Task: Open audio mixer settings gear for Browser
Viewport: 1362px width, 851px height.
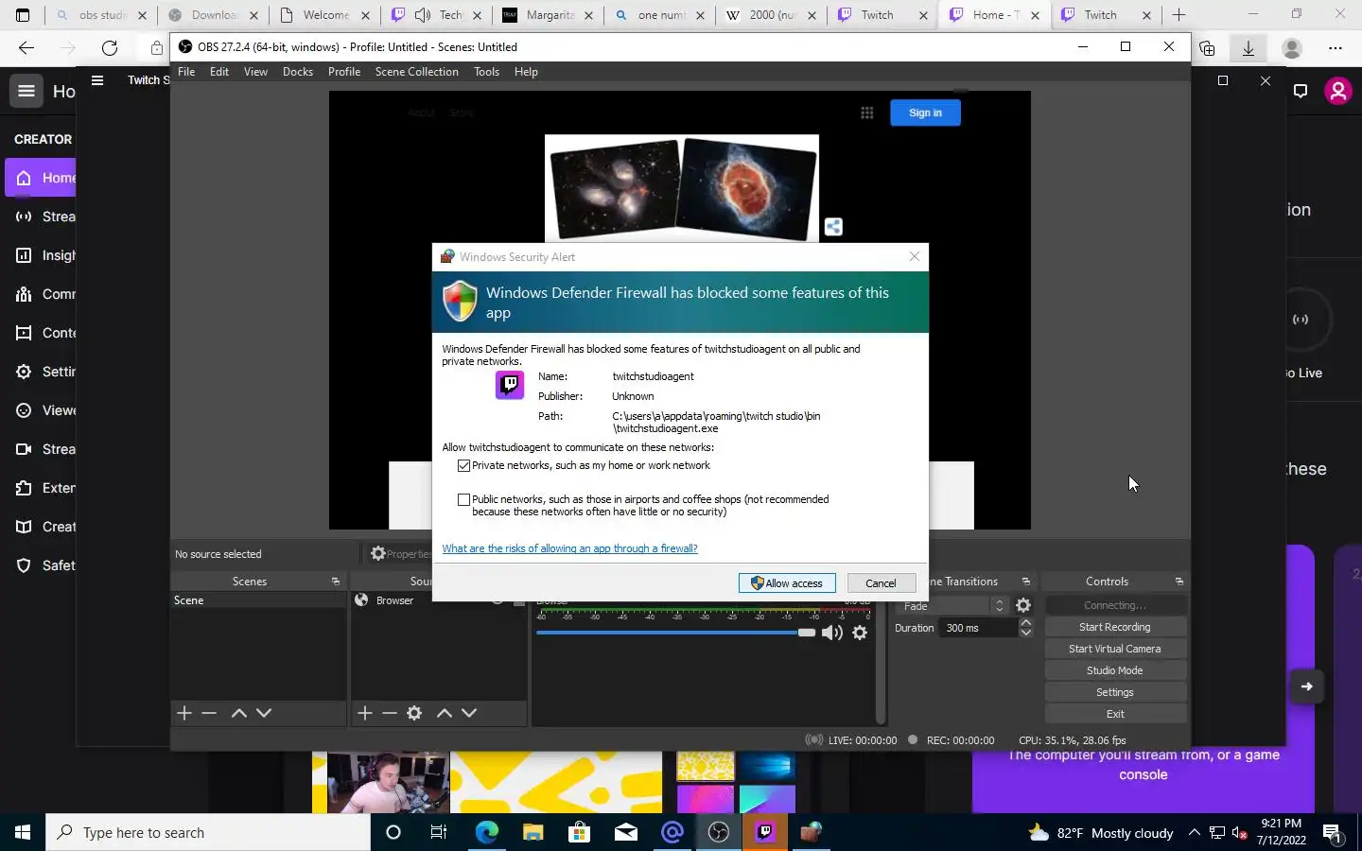Action: 860,633
